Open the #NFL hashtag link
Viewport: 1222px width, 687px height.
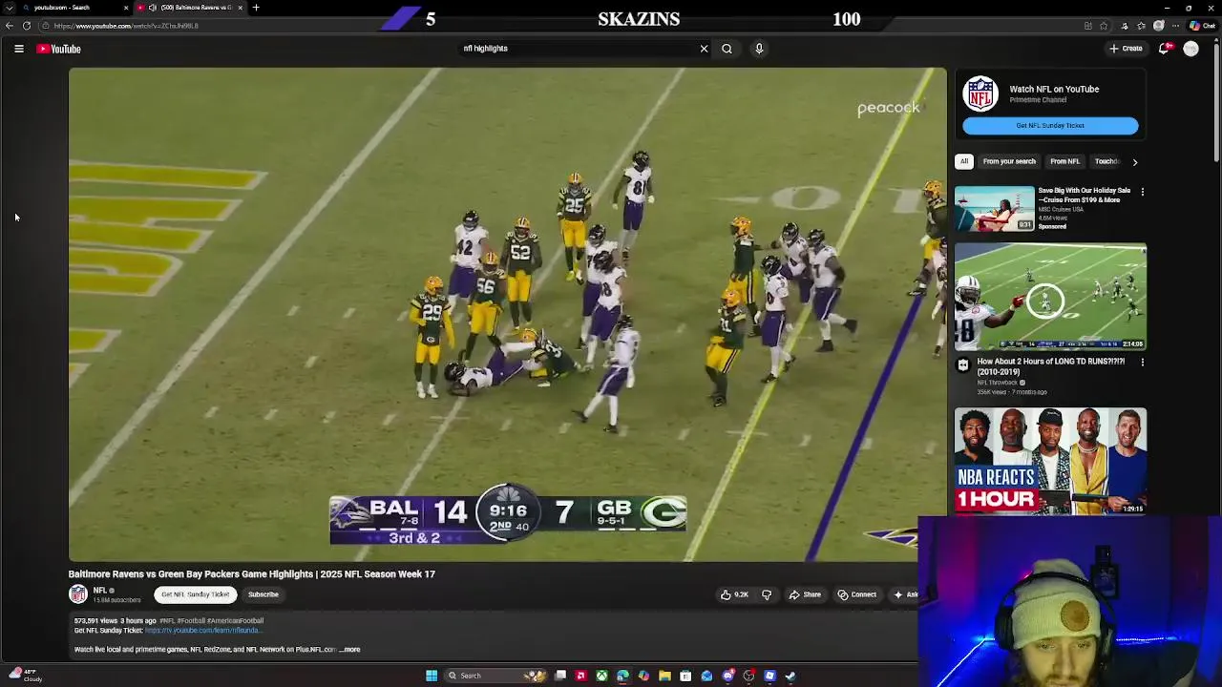tap(168, 621)
